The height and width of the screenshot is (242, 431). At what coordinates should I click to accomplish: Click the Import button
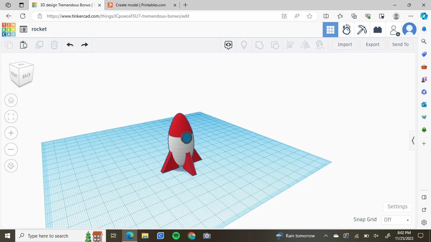click(345, 44)
